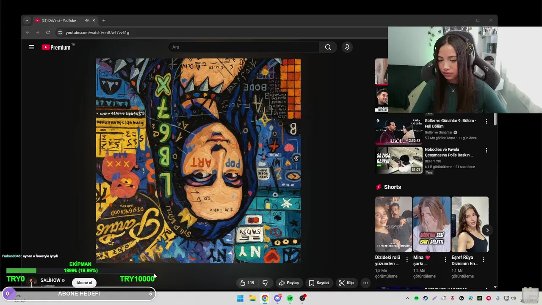Screen dimensions: 542x305
Task: Go back in Chrome browser
Action: coord(28,32)
